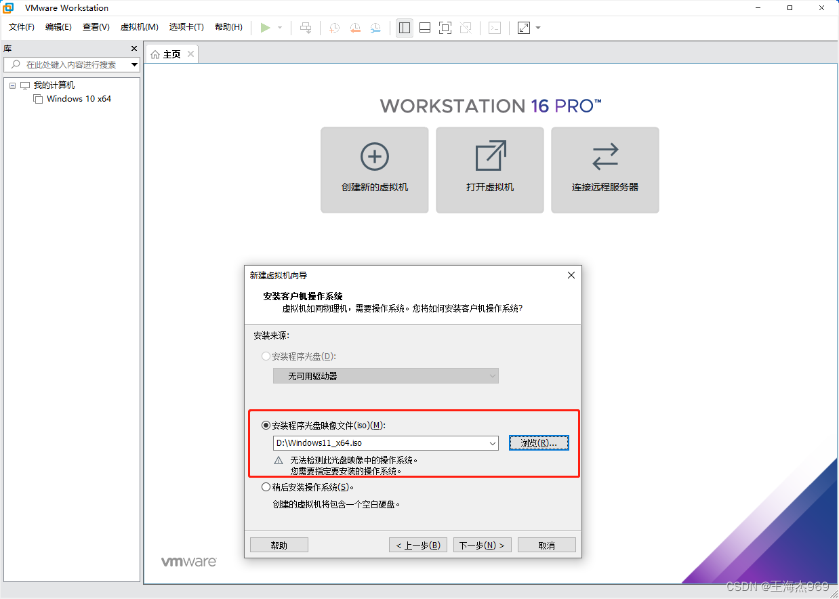Click the 无法检测此光盘映像中的操作系统 warning text
Screen dimensions: 839x599
pos(354,460)
